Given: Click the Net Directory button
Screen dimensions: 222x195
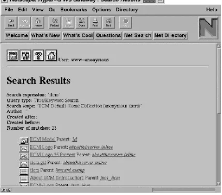Looking at the screenshot, I should 170,35.
